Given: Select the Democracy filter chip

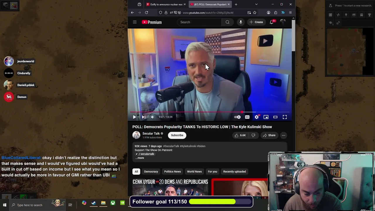Looking at the screenshot, I should (151, 171).
